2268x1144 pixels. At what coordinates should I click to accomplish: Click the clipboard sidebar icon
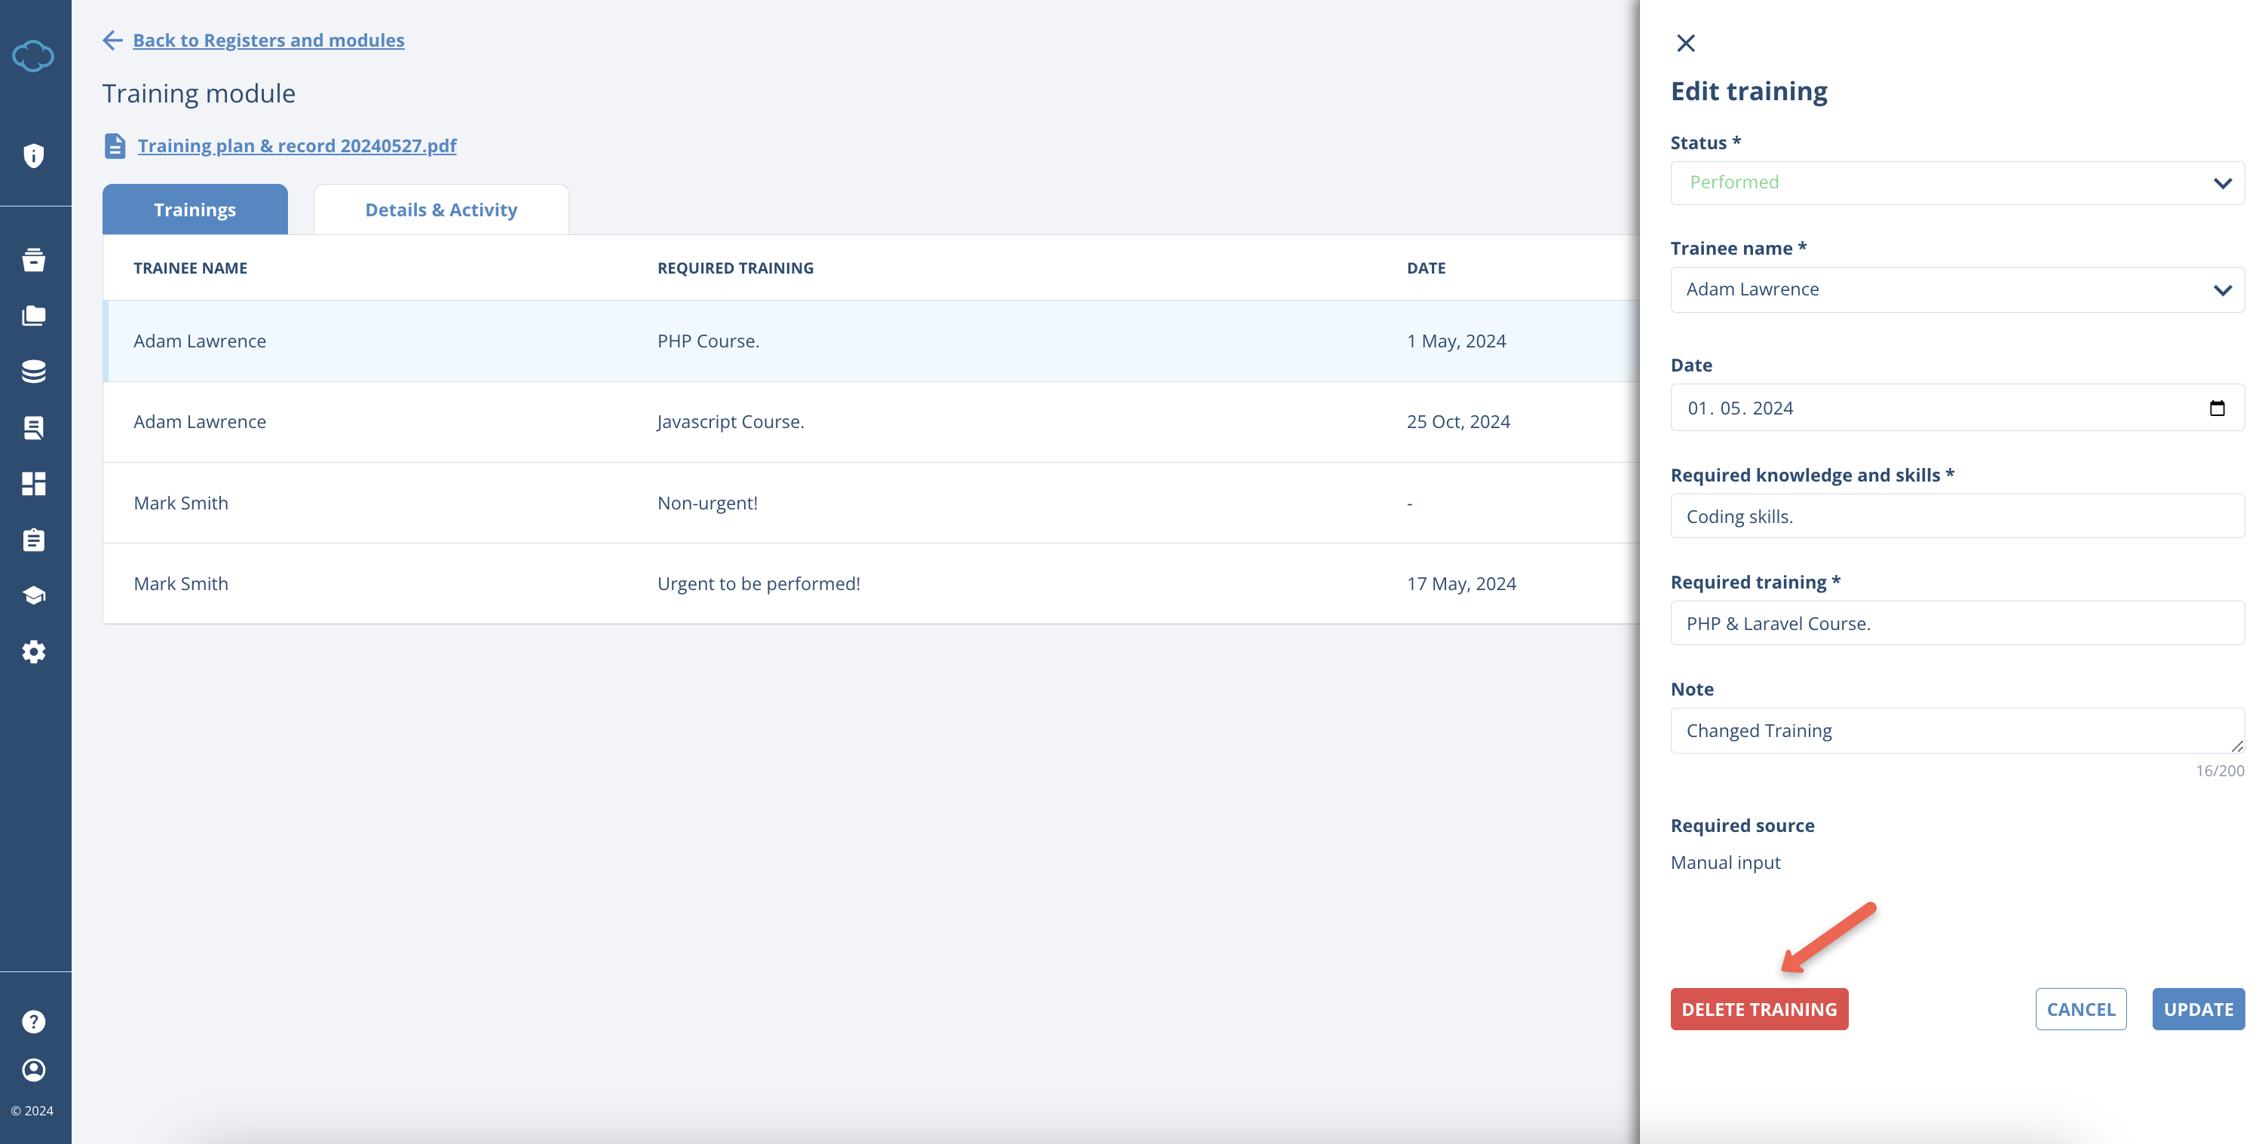[33, 540]
